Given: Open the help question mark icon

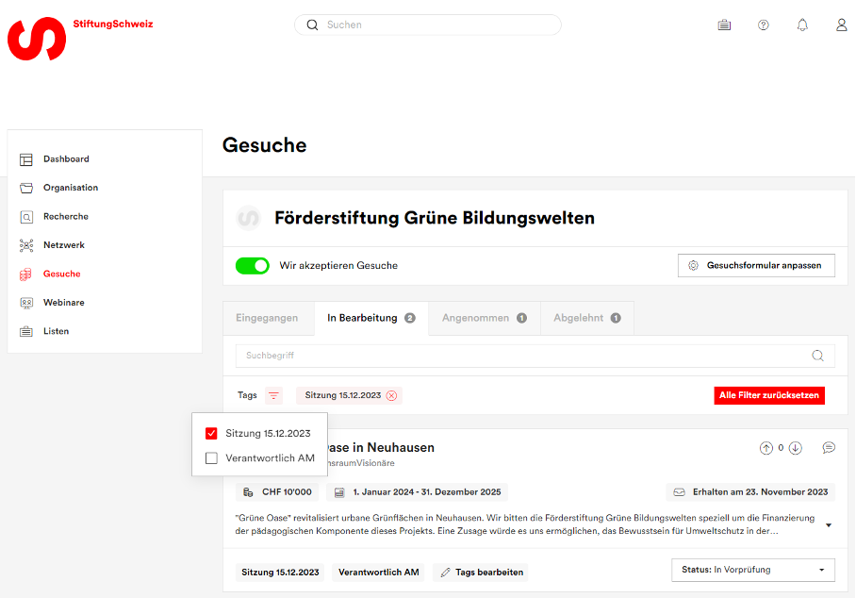Looking at the screenshot, I should click(x=764, y=25).
